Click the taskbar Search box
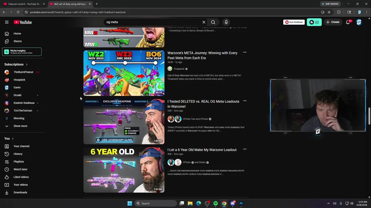Screen dimensions: 371x208 (156, 203)
